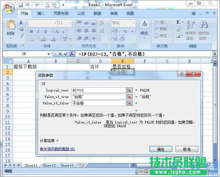This screenshot has height=177, width=220.
Task: Click the Value_if_true range selector icon
Action: (x=129, y=97)
